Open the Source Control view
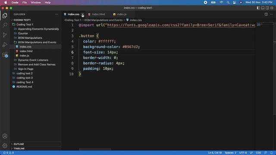Image resolution: width=276 pixels, height=155 pixels. [x=5, y=35]
